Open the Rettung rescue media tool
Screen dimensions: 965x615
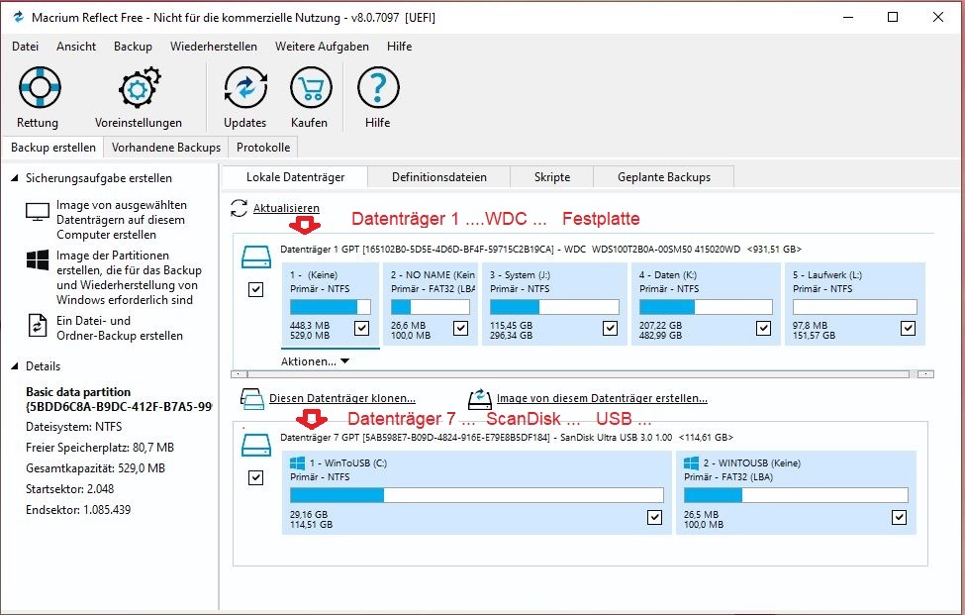tap(40, 87)
